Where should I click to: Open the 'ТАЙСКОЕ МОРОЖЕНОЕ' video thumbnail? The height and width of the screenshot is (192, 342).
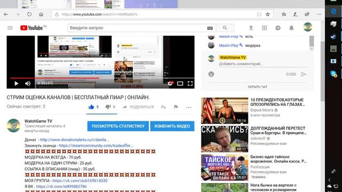pos(224,167)
